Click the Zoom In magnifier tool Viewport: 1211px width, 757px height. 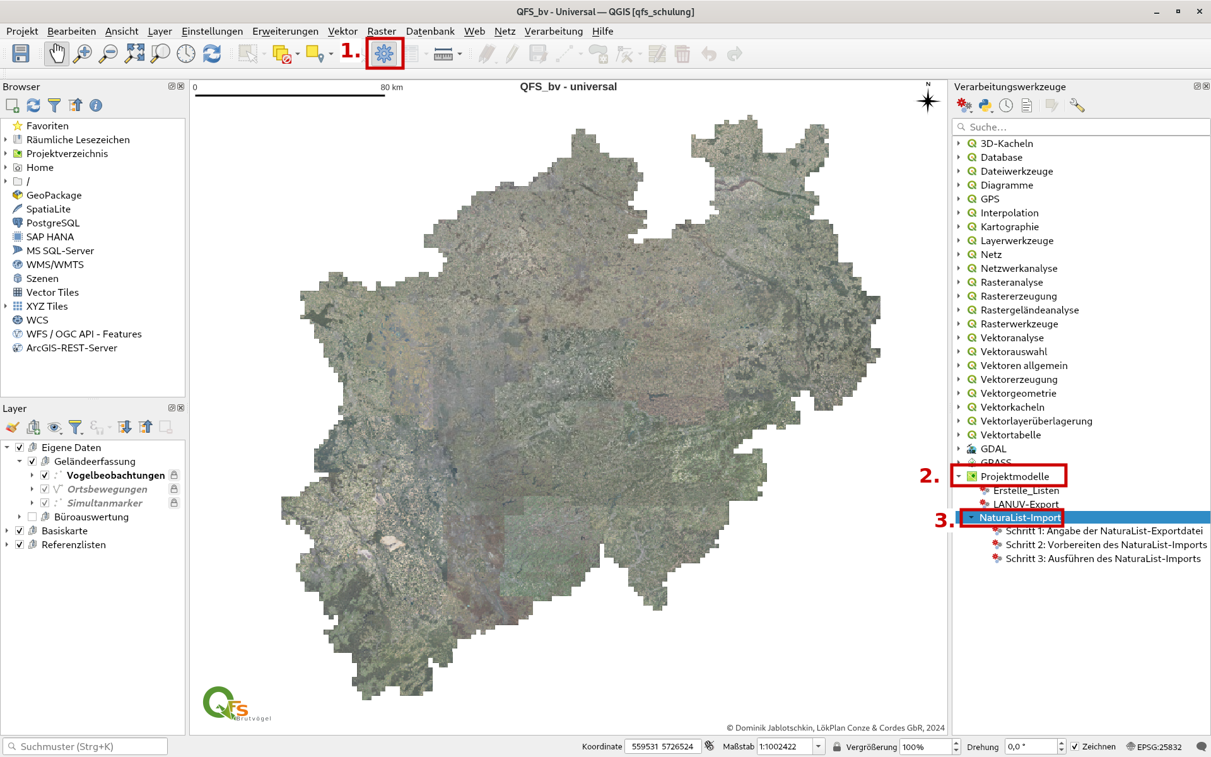click(x=83, y=54)
